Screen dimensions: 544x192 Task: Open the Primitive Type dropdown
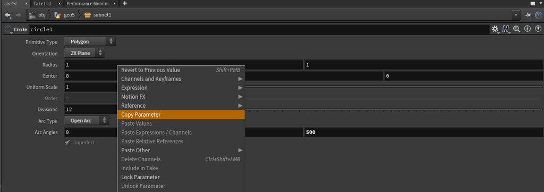(90, 41)
